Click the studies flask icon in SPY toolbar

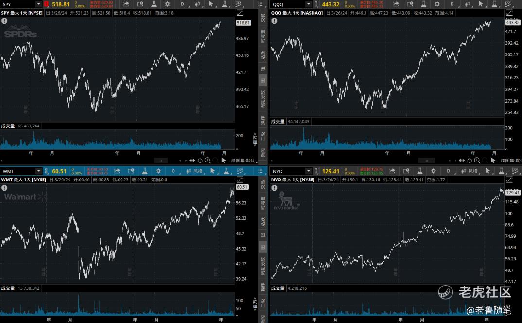click(154, 4)
